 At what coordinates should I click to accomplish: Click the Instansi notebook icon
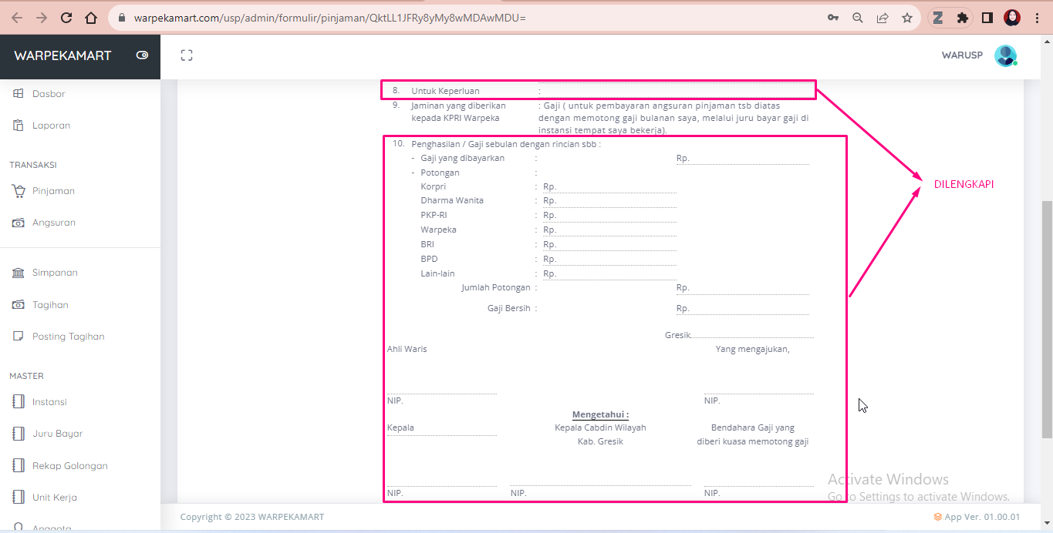tap(19, 402)
